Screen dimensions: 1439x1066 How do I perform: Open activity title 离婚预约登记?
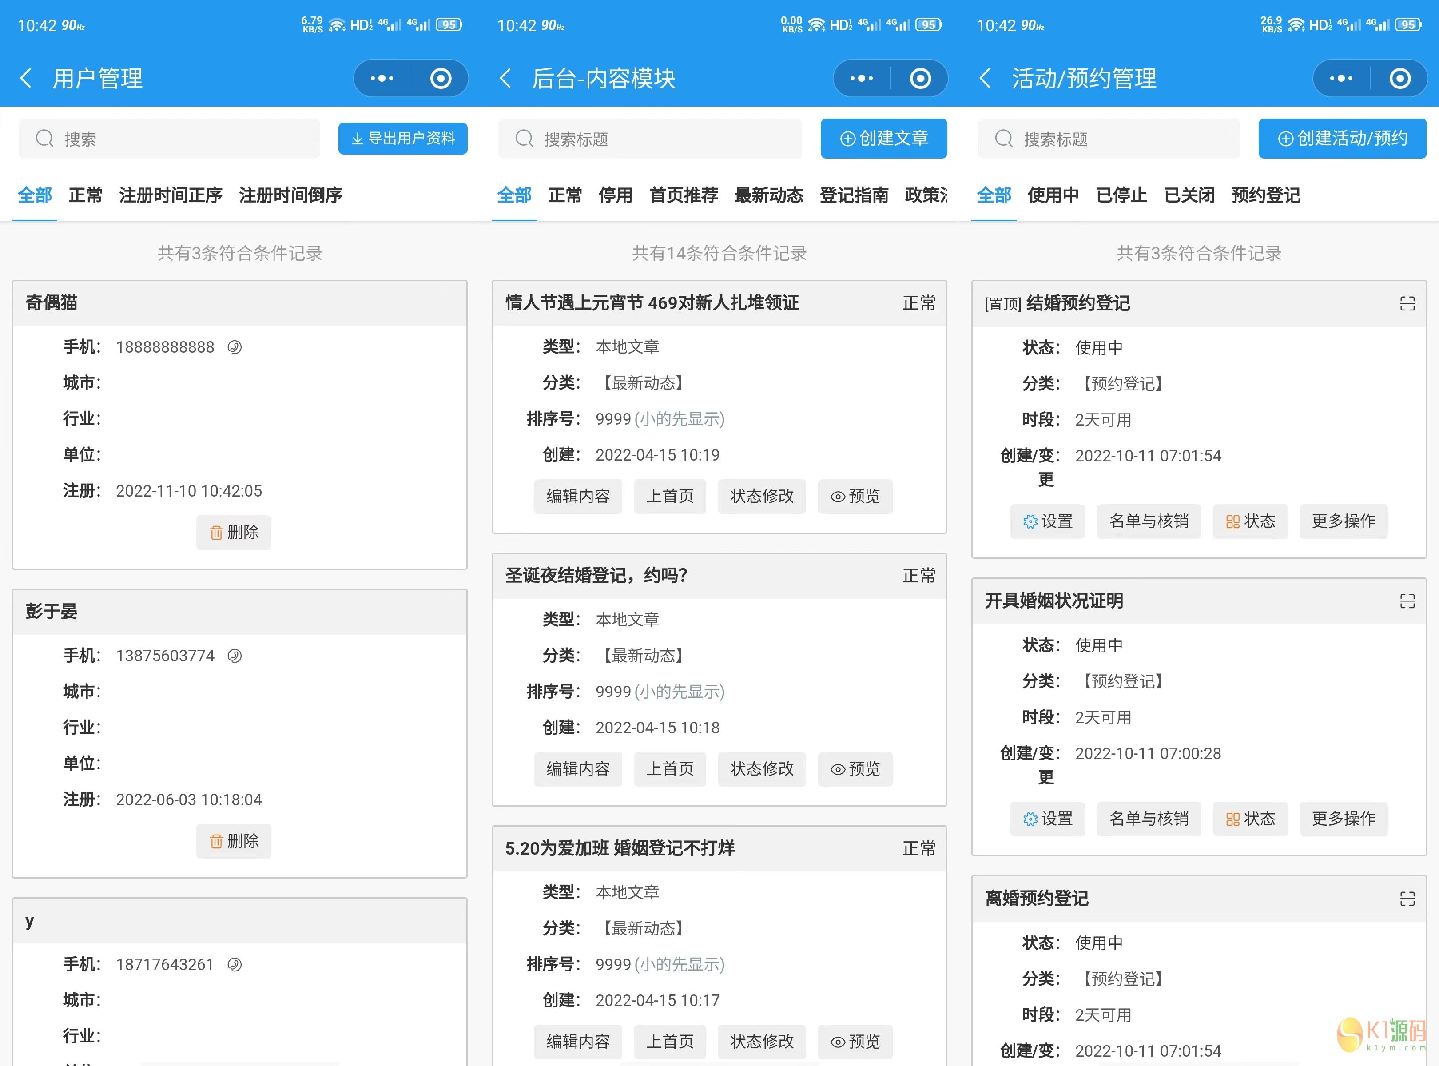(1036, 898)
